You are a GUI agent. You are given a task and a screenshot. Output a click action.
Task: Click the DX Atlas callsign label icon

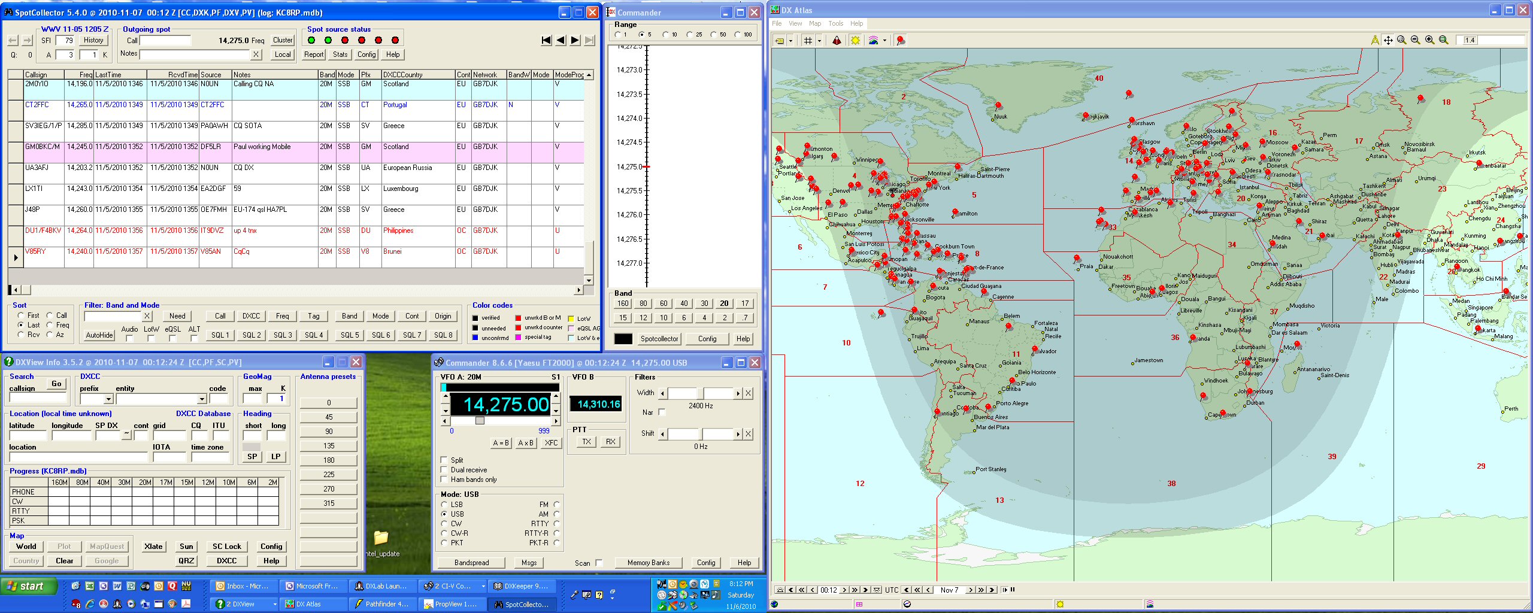click(x=780, y=41)
